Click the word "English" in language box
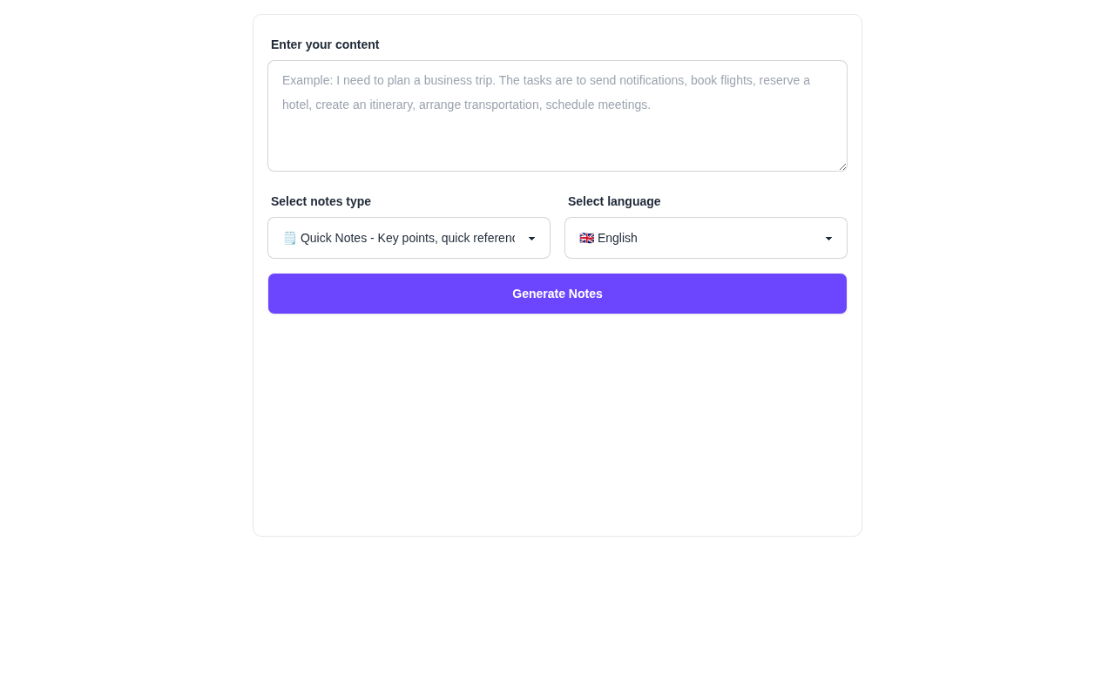This screenshot has height=697, width=1115. 618,238
